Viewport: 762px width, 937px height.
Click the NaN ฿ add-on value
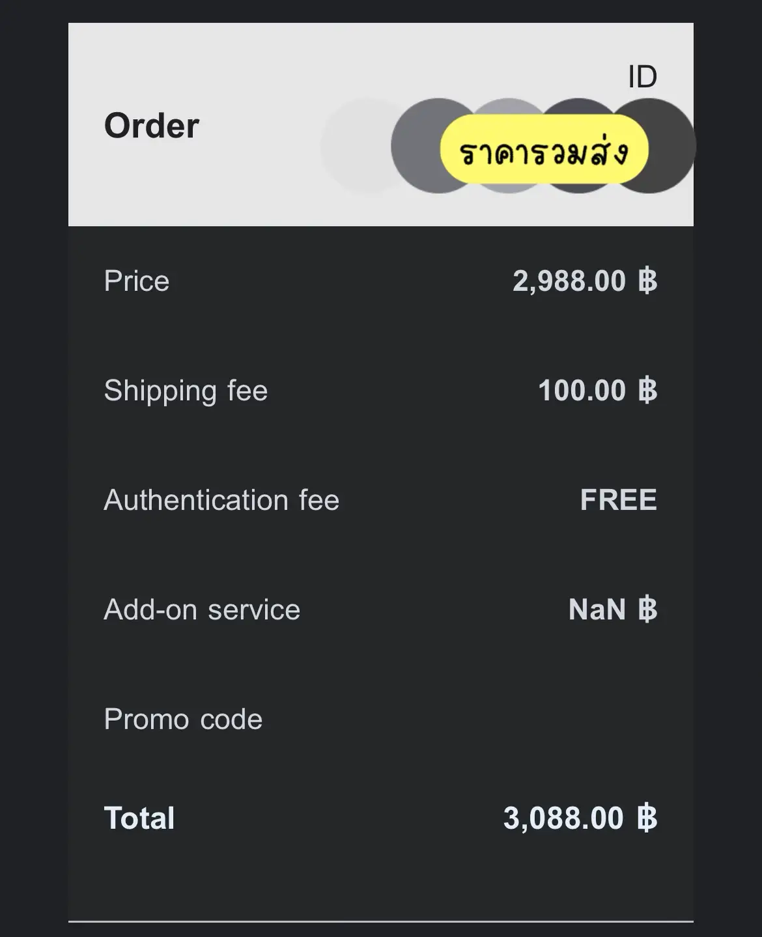(x=612, y=609)
